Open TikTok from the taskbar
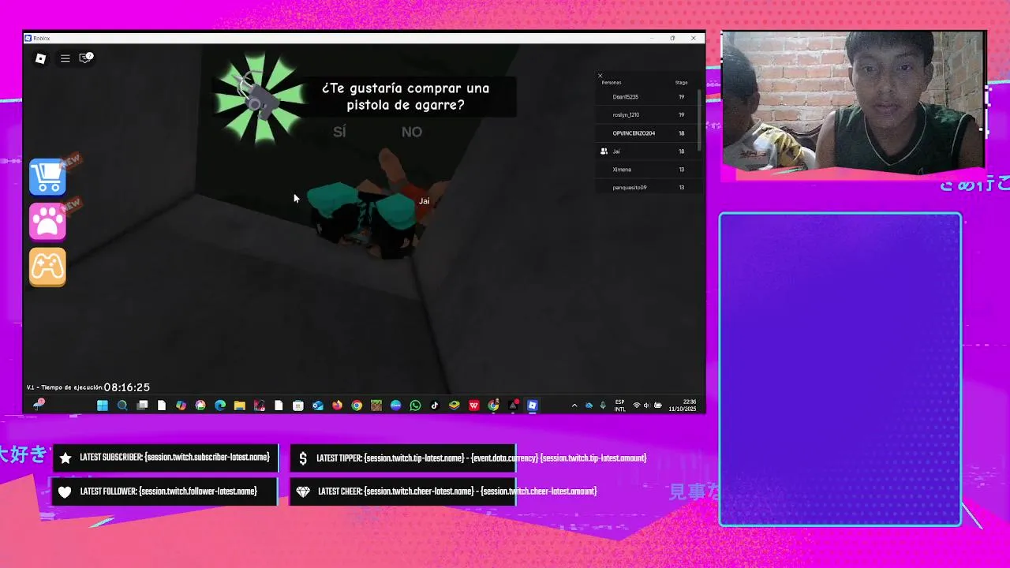This screenshot has width=1010, height=568. pos(435,405)
